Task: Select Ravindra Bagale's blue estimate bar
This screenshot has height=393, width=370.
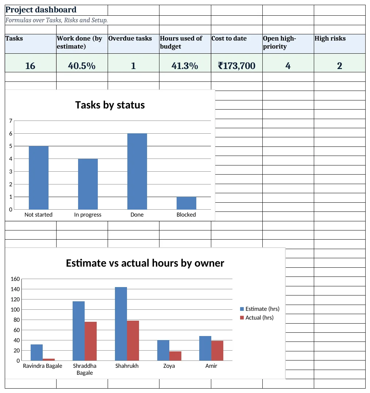Action: (x=36, y=353)
